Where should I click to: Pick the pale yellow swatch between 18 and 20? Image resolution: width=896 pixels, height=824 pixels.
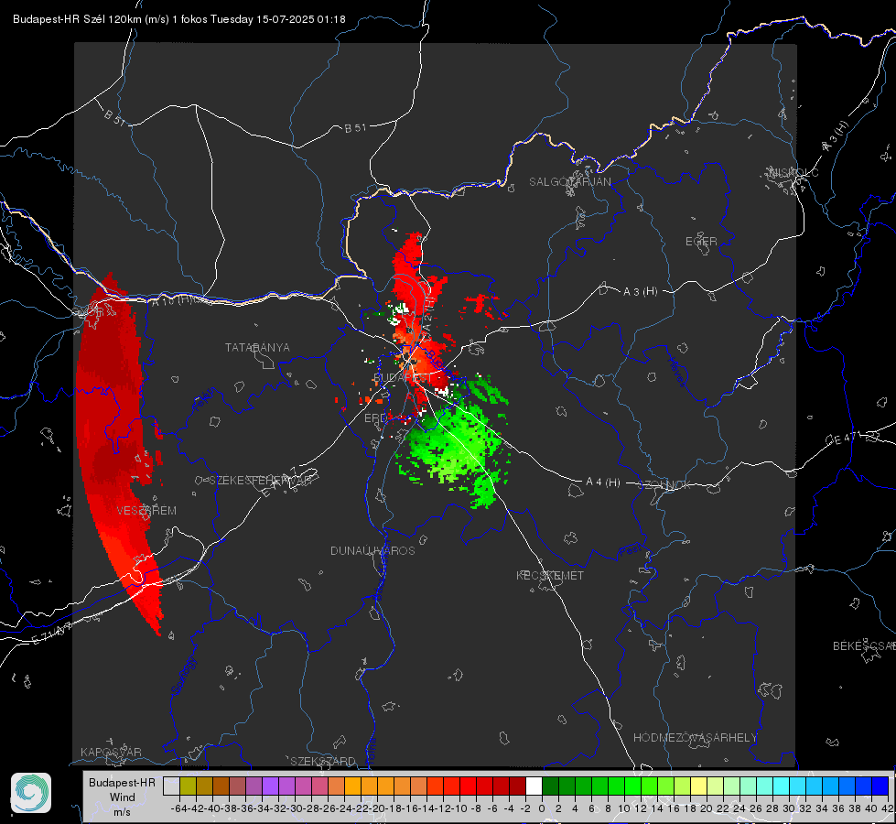[x=699, y=786]
